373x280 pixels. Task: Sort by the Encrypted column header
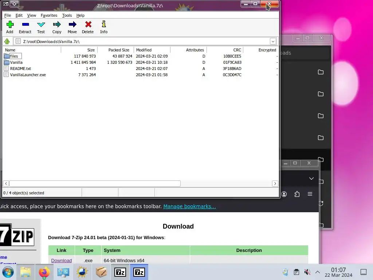(261, 50)
